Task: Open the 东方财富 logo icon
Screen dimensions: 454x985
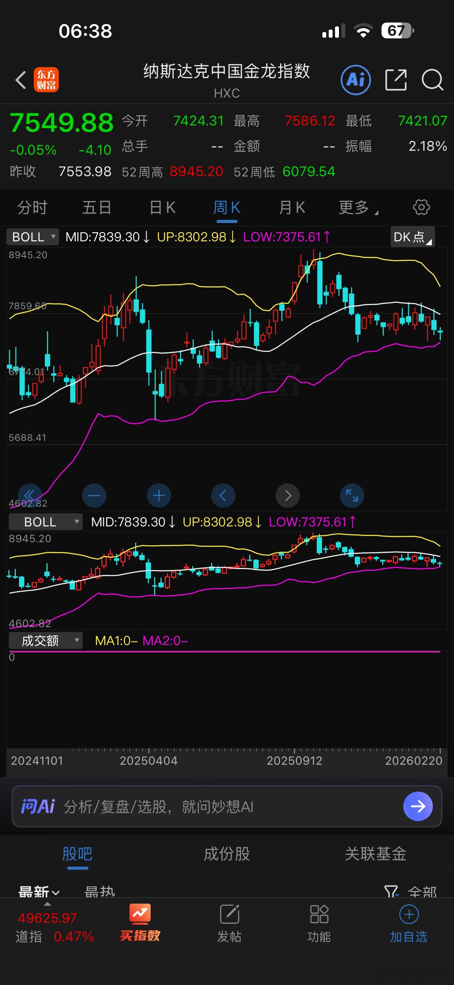Action: click(x=46, y=80)
